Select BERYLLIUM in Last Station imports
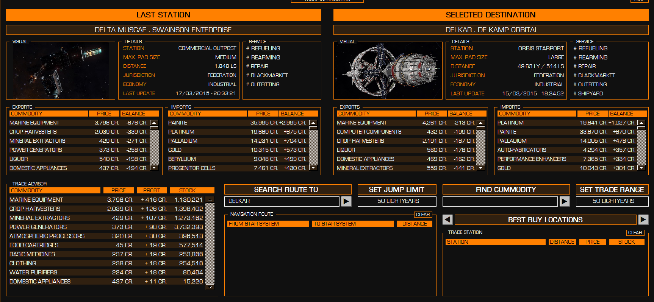The image size is (654, 302). coord(238,159)
